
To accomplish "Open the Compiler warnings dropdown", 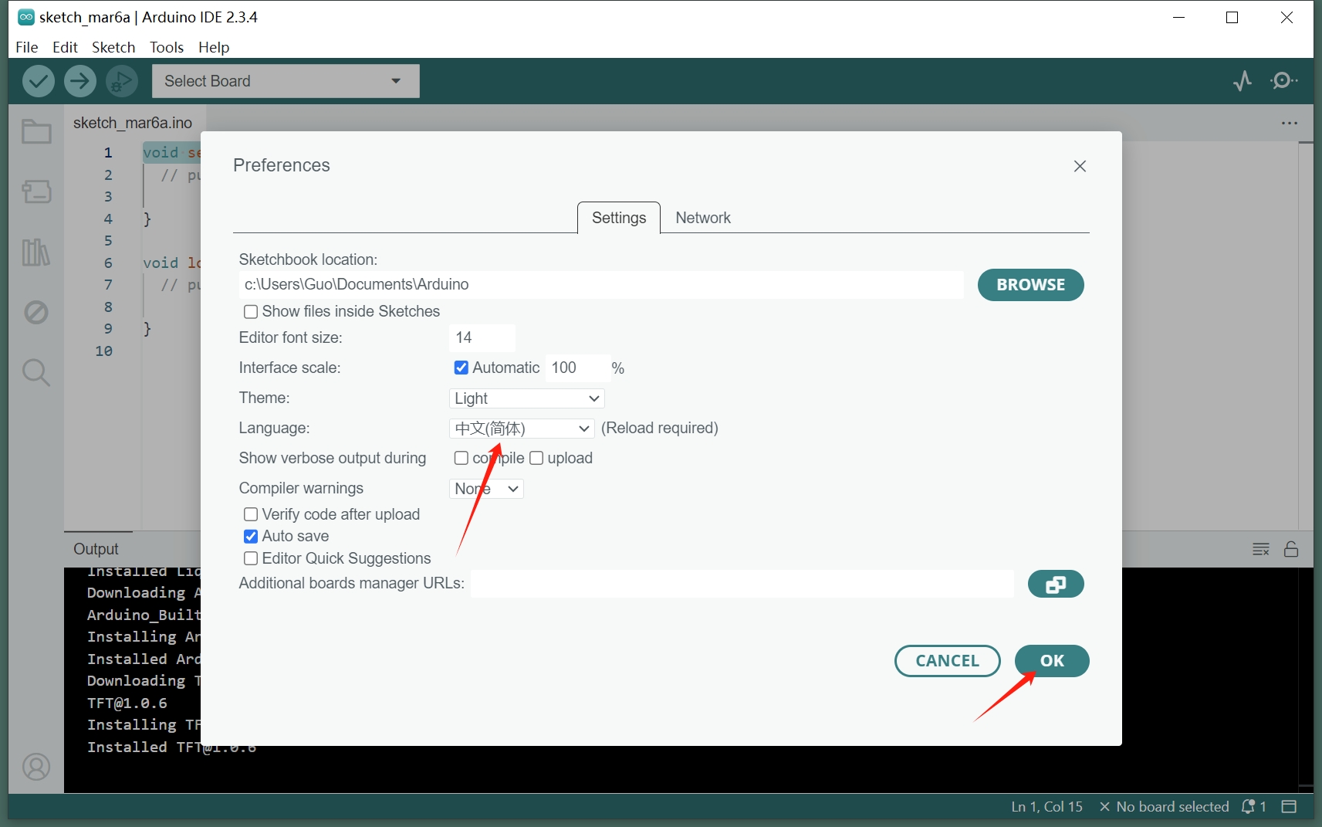I will point(486,489).
